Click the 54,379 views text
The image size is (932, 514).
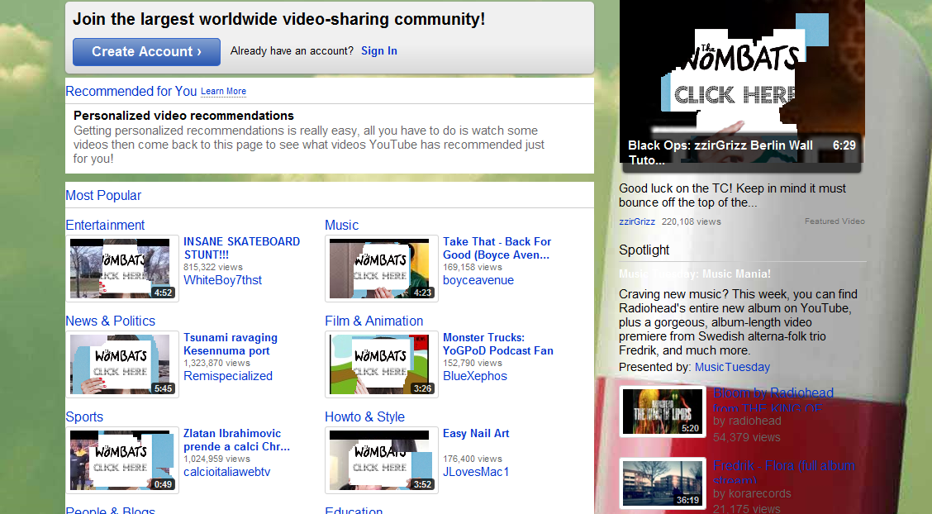747,437
